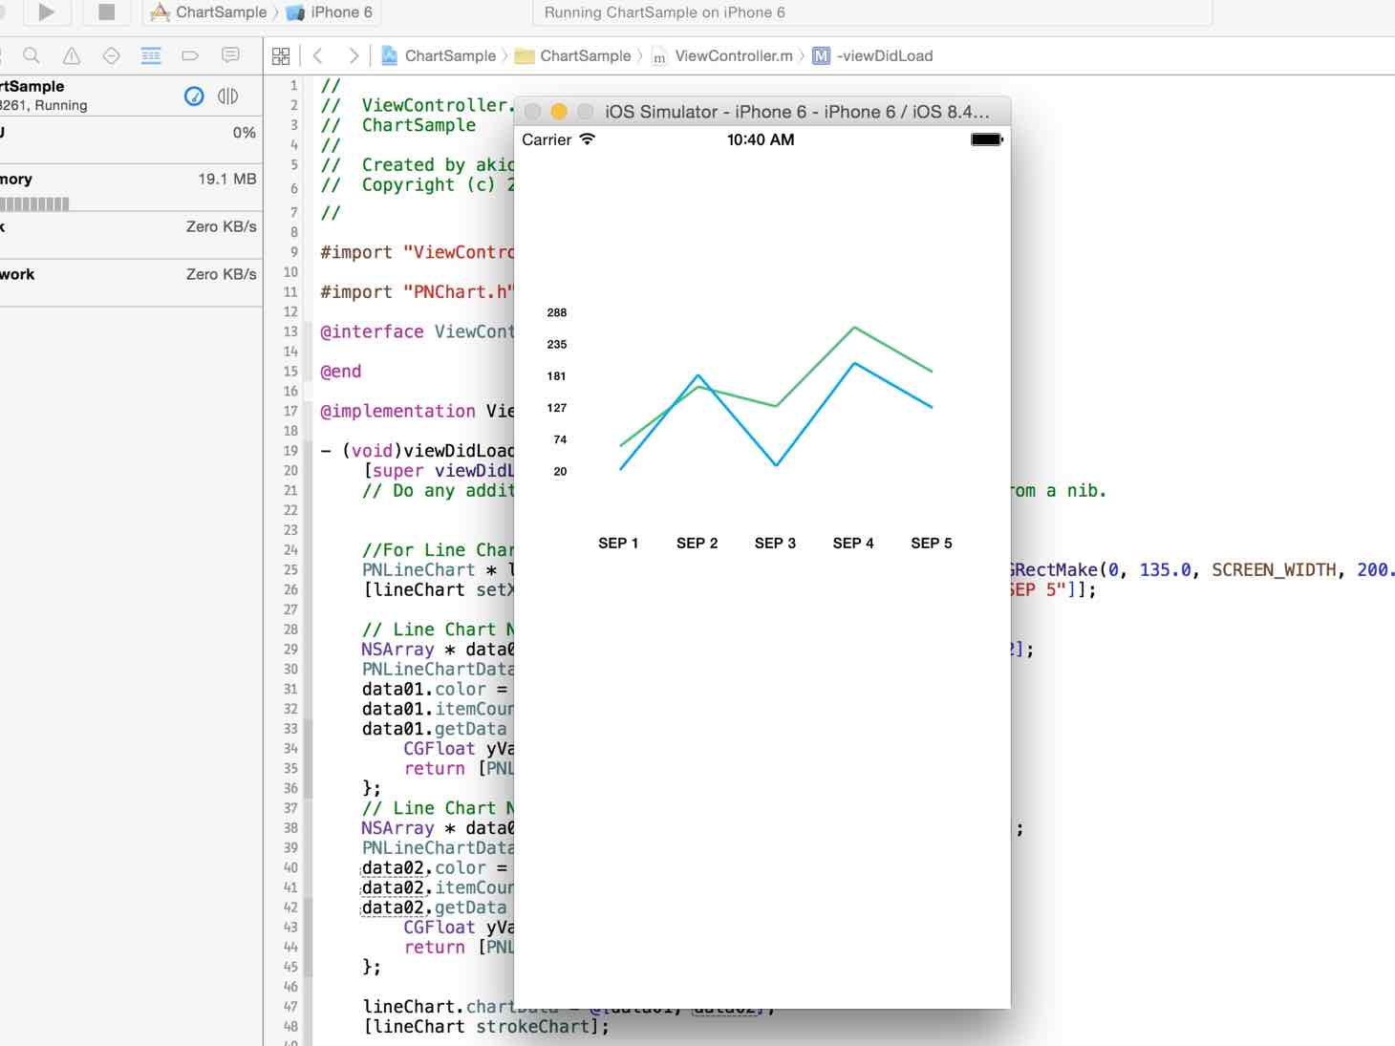The height and width of the screenshot is (1046, 1395).
Task: Tap the Wi-Fi icon in simulator status bar
Action: [588, 139]
